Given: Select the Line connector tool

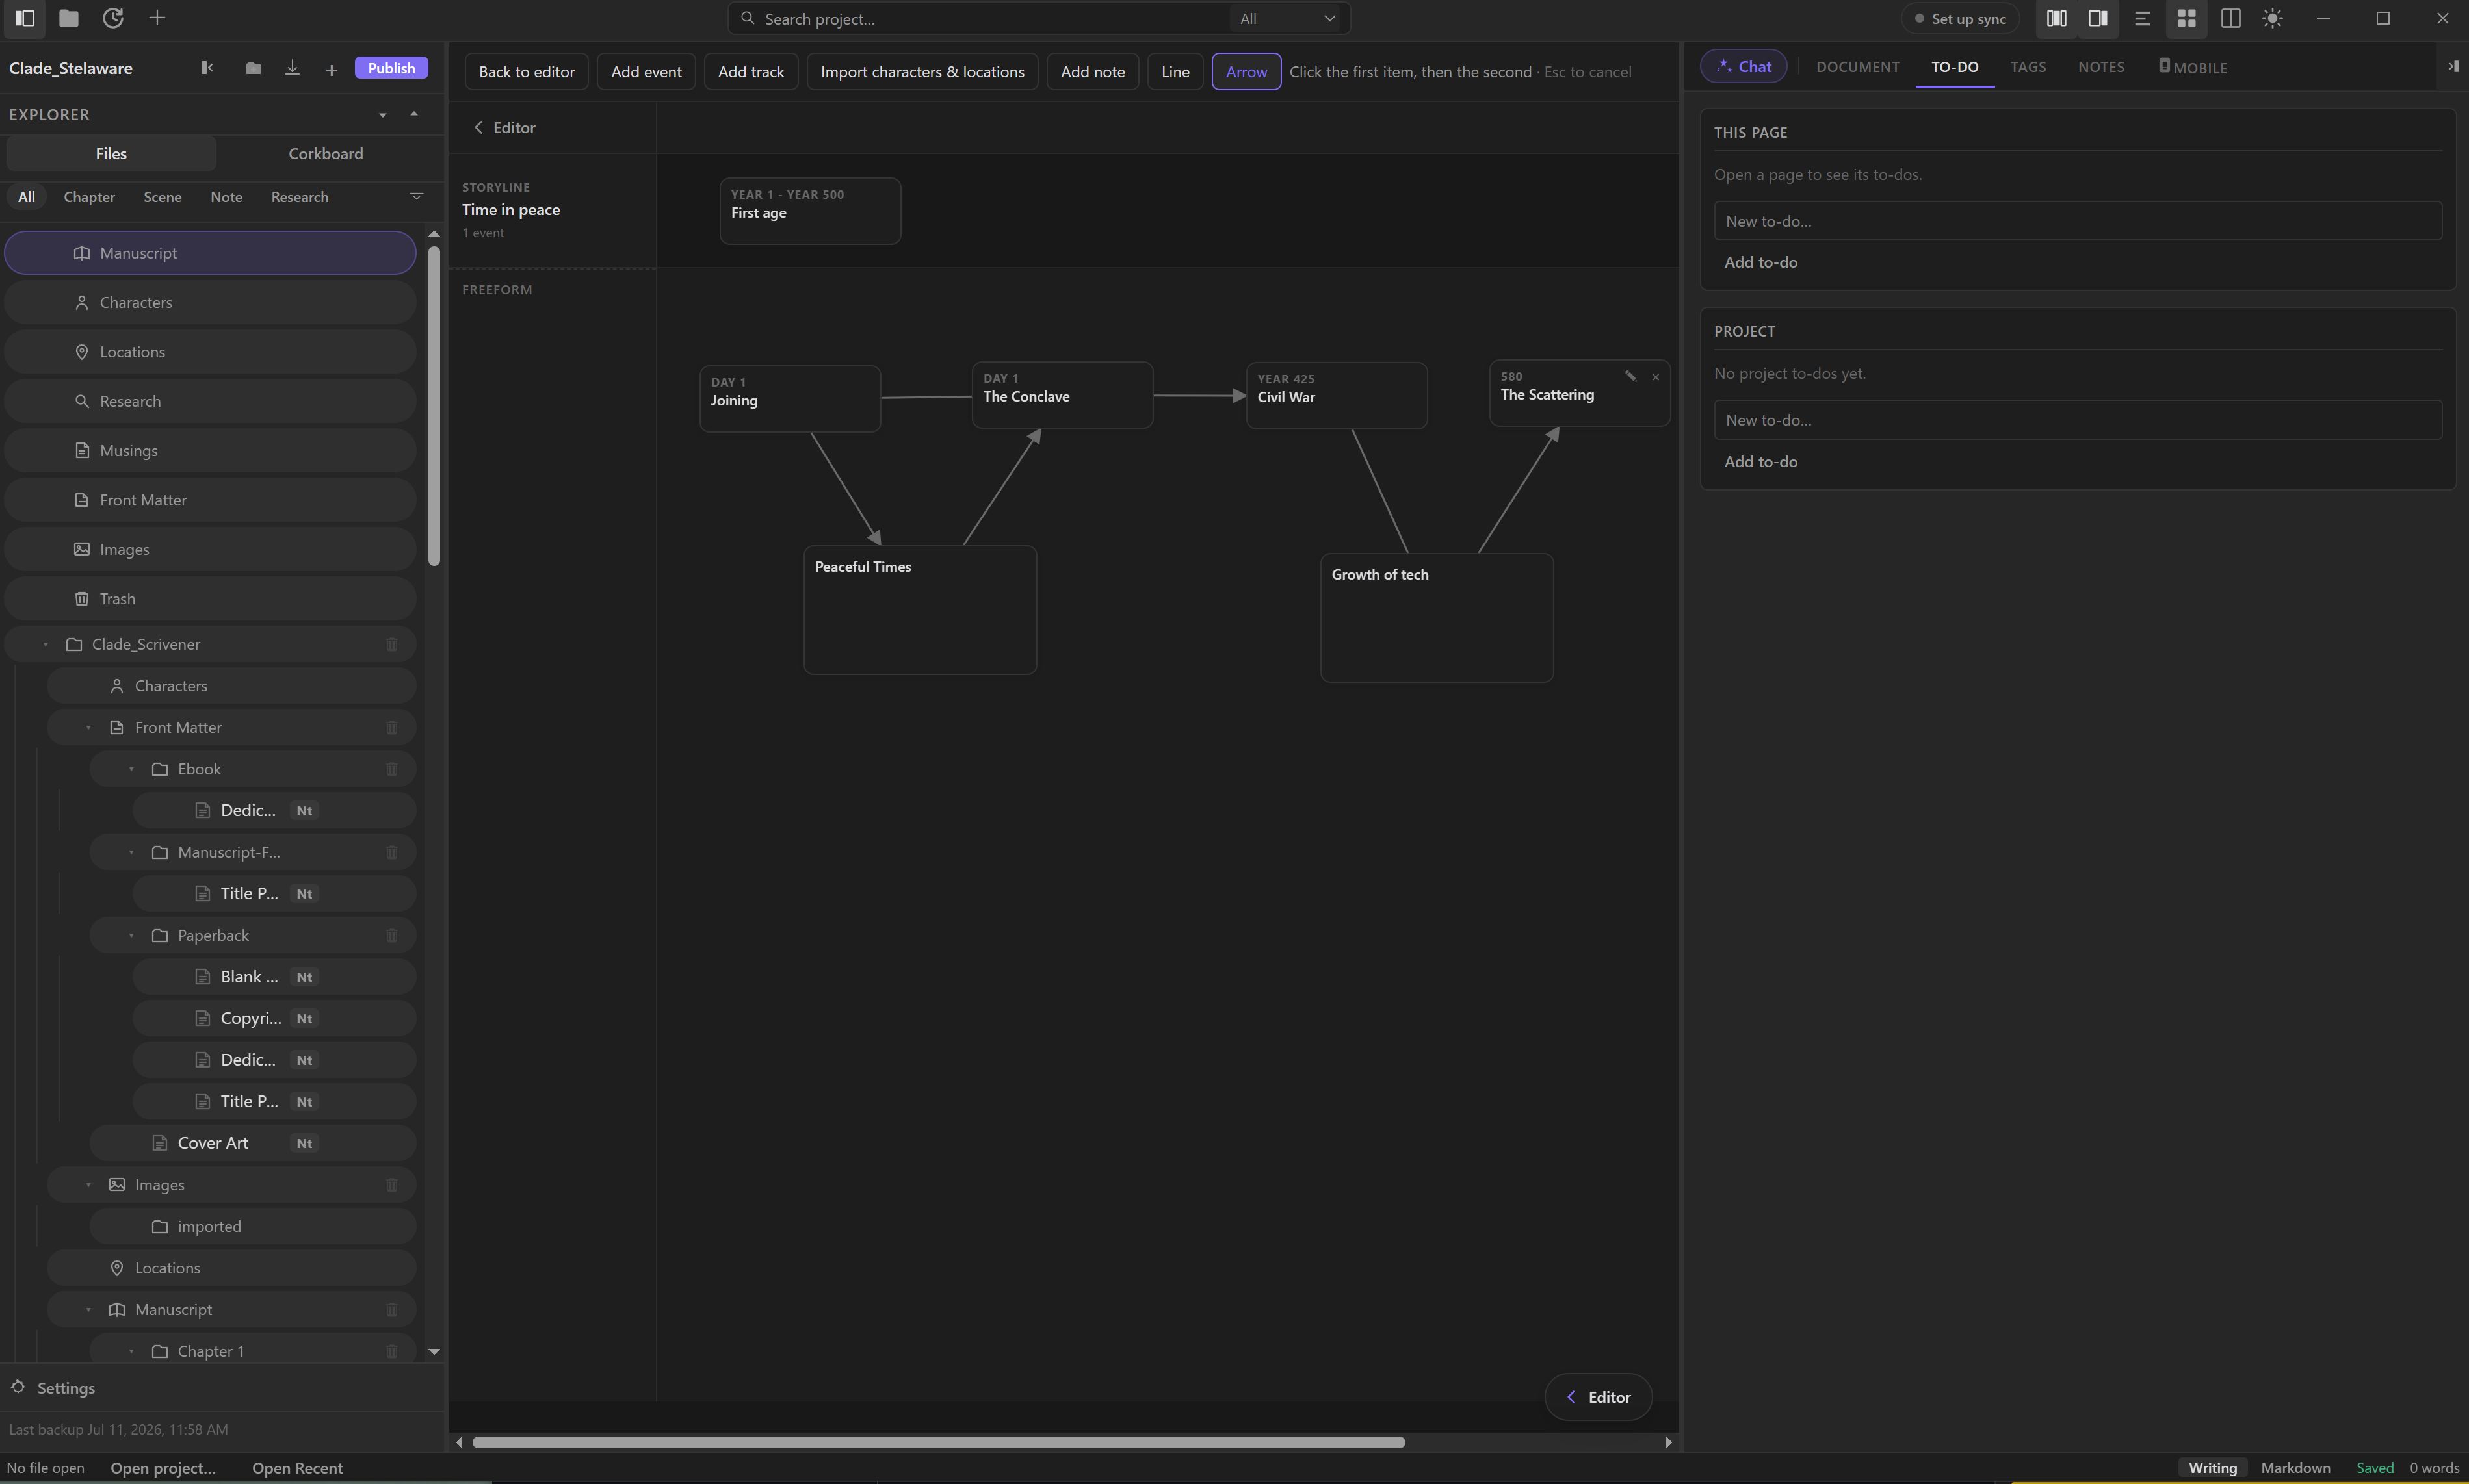Looking at the screenshot, I should tap(1175, 71).
